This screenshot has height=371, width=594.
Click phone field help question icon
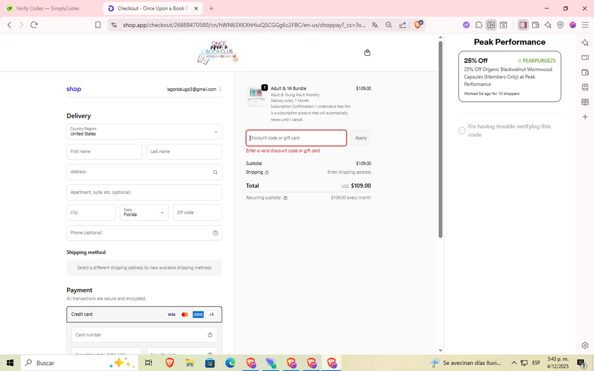tap(215, 233)
